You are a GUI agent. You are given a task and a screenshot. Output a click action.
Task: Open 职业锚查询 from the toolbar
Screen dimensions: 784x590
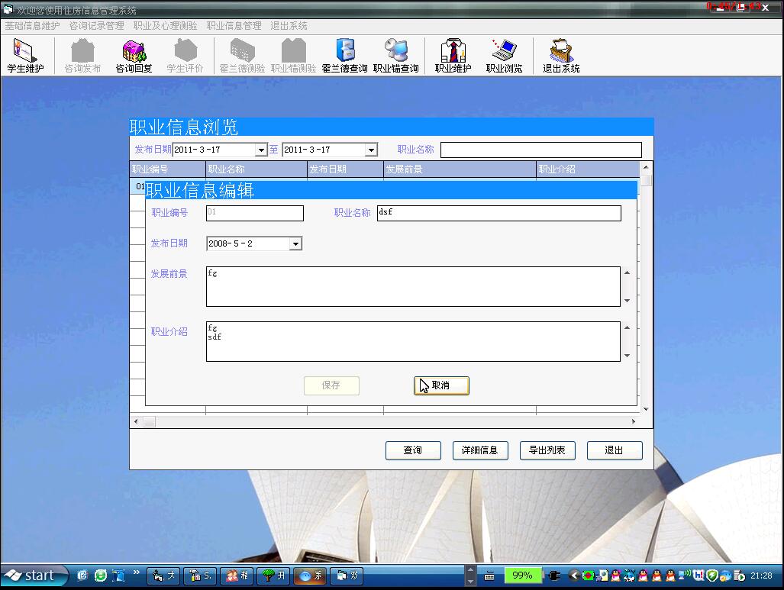pyautogui.click(x=396, y=56)
